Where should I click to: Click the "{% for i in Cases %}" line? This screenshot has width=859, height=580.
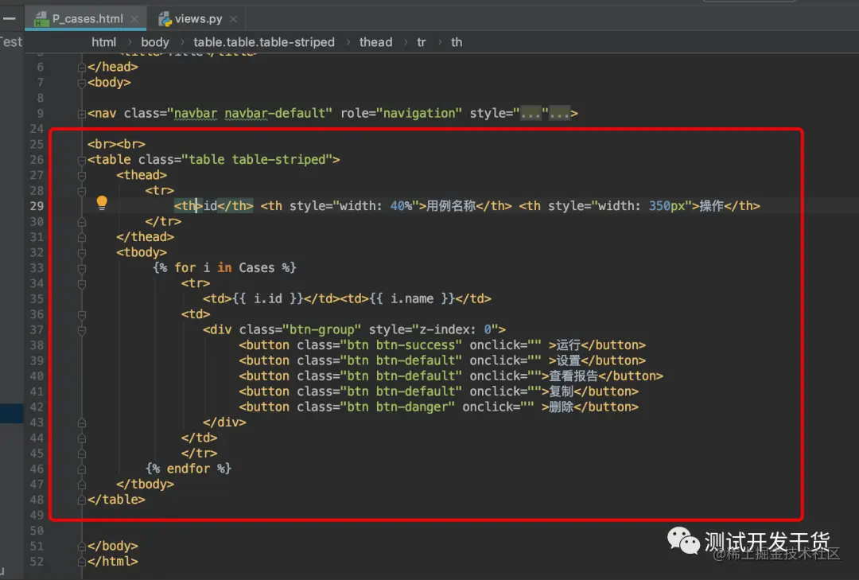point(224,267)
